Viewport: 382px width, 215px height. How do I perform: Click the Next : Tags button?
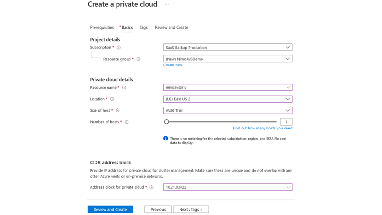[191, 209]
